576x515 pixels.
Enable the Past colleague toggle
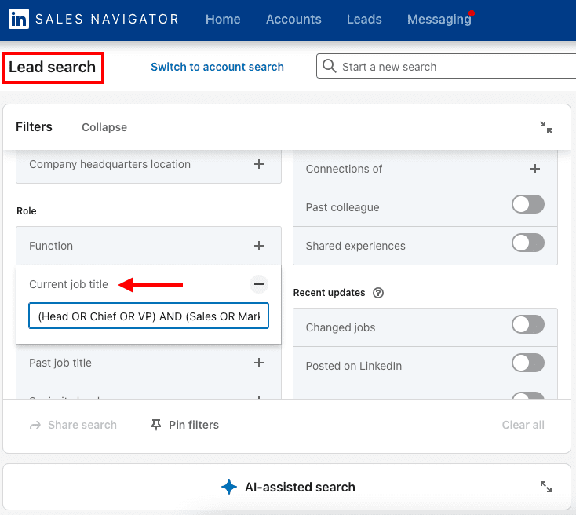point(527,205)
